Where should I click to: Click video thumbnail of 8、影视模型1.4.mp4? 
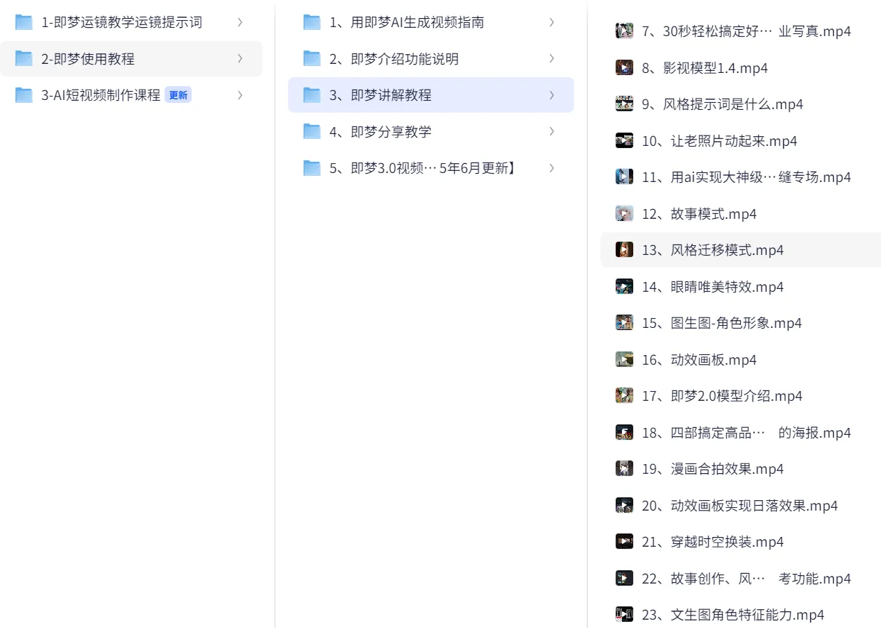click(624, 67)
